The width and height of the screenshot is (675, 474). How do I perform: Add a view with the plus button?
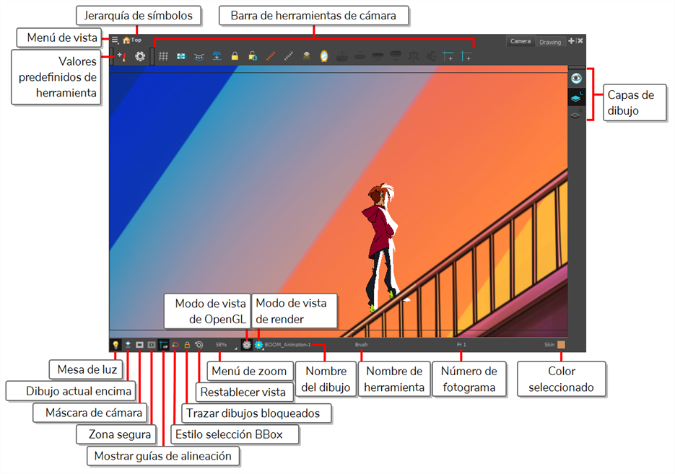click(571, 41)
